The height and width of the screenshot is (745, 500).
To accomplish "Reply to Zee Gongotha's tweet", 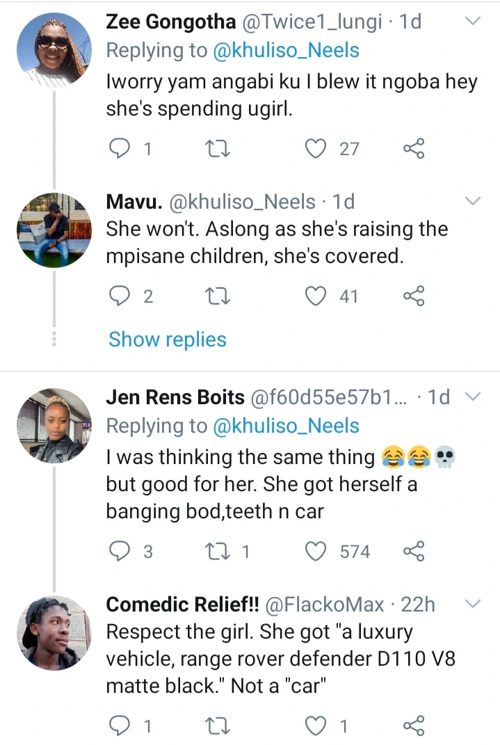I will coord(120,148).
